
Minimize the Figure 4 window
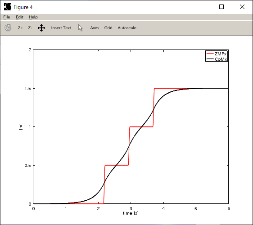click(201, 7)
